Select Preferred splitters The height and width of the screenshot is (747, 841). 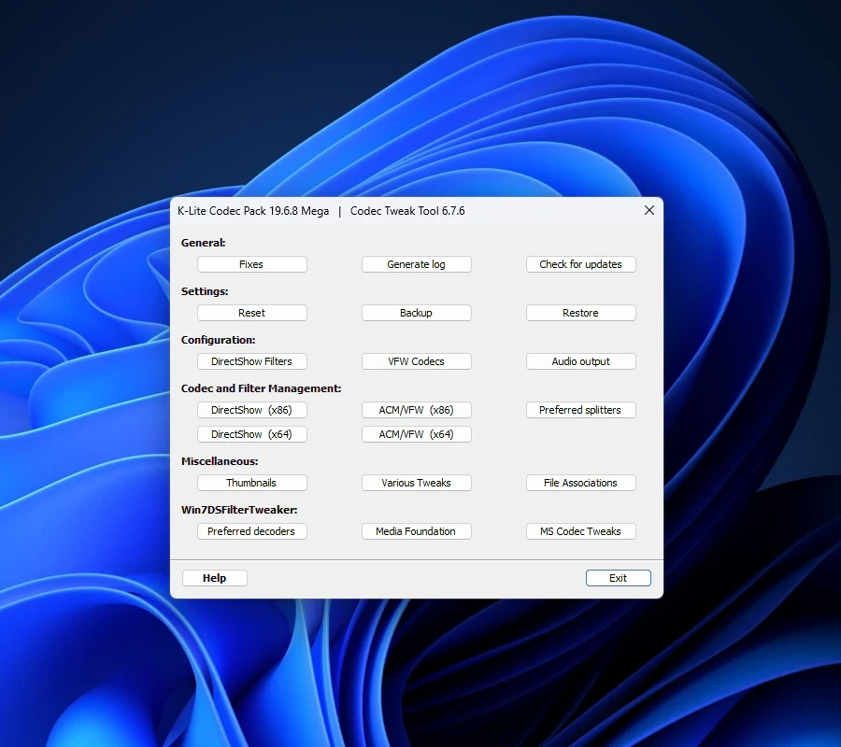[x=581, y=410]
